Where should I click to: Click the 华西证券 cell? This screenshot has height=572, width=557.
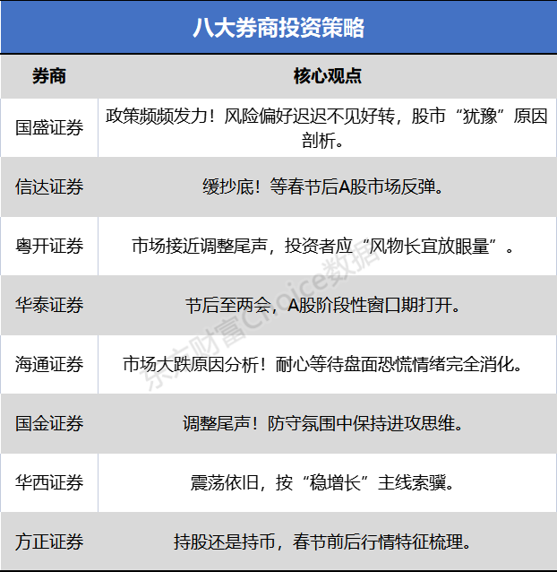tap(49, 482)
